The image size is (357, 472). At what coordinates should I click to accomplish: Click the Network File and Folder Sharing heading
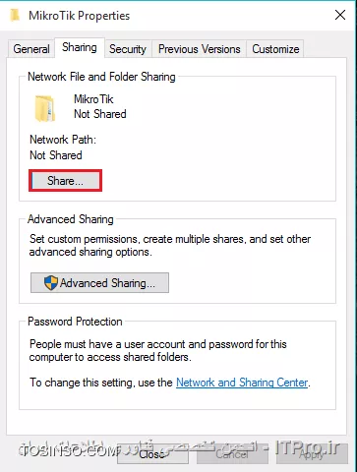[101, 77]
